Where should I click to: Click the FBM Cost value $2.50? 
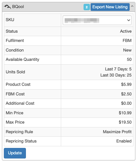[126, 94]
